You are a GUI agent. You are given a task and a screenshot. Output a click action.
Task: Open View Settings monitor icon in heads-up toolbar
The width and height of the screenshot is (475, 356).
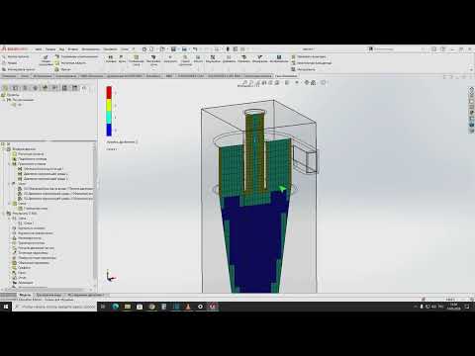[x=324, y=83]
